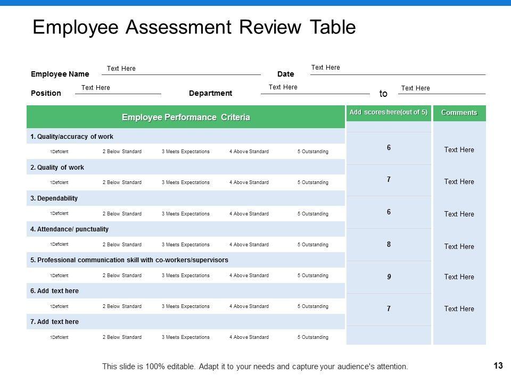
Task: Click the Employee Performance Criteria header
Action: click(x=186, y=117)
